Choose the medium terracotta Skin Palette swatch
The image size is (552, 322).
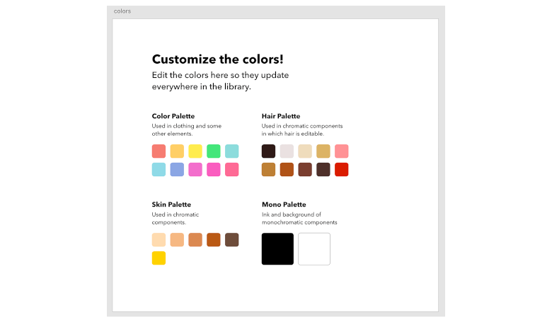point(195,240)
